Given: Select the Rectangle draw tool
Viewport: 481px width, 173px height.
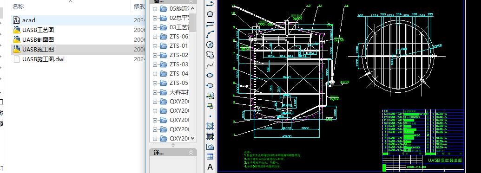Looking at the screenshot, I should tap(210, 24).
